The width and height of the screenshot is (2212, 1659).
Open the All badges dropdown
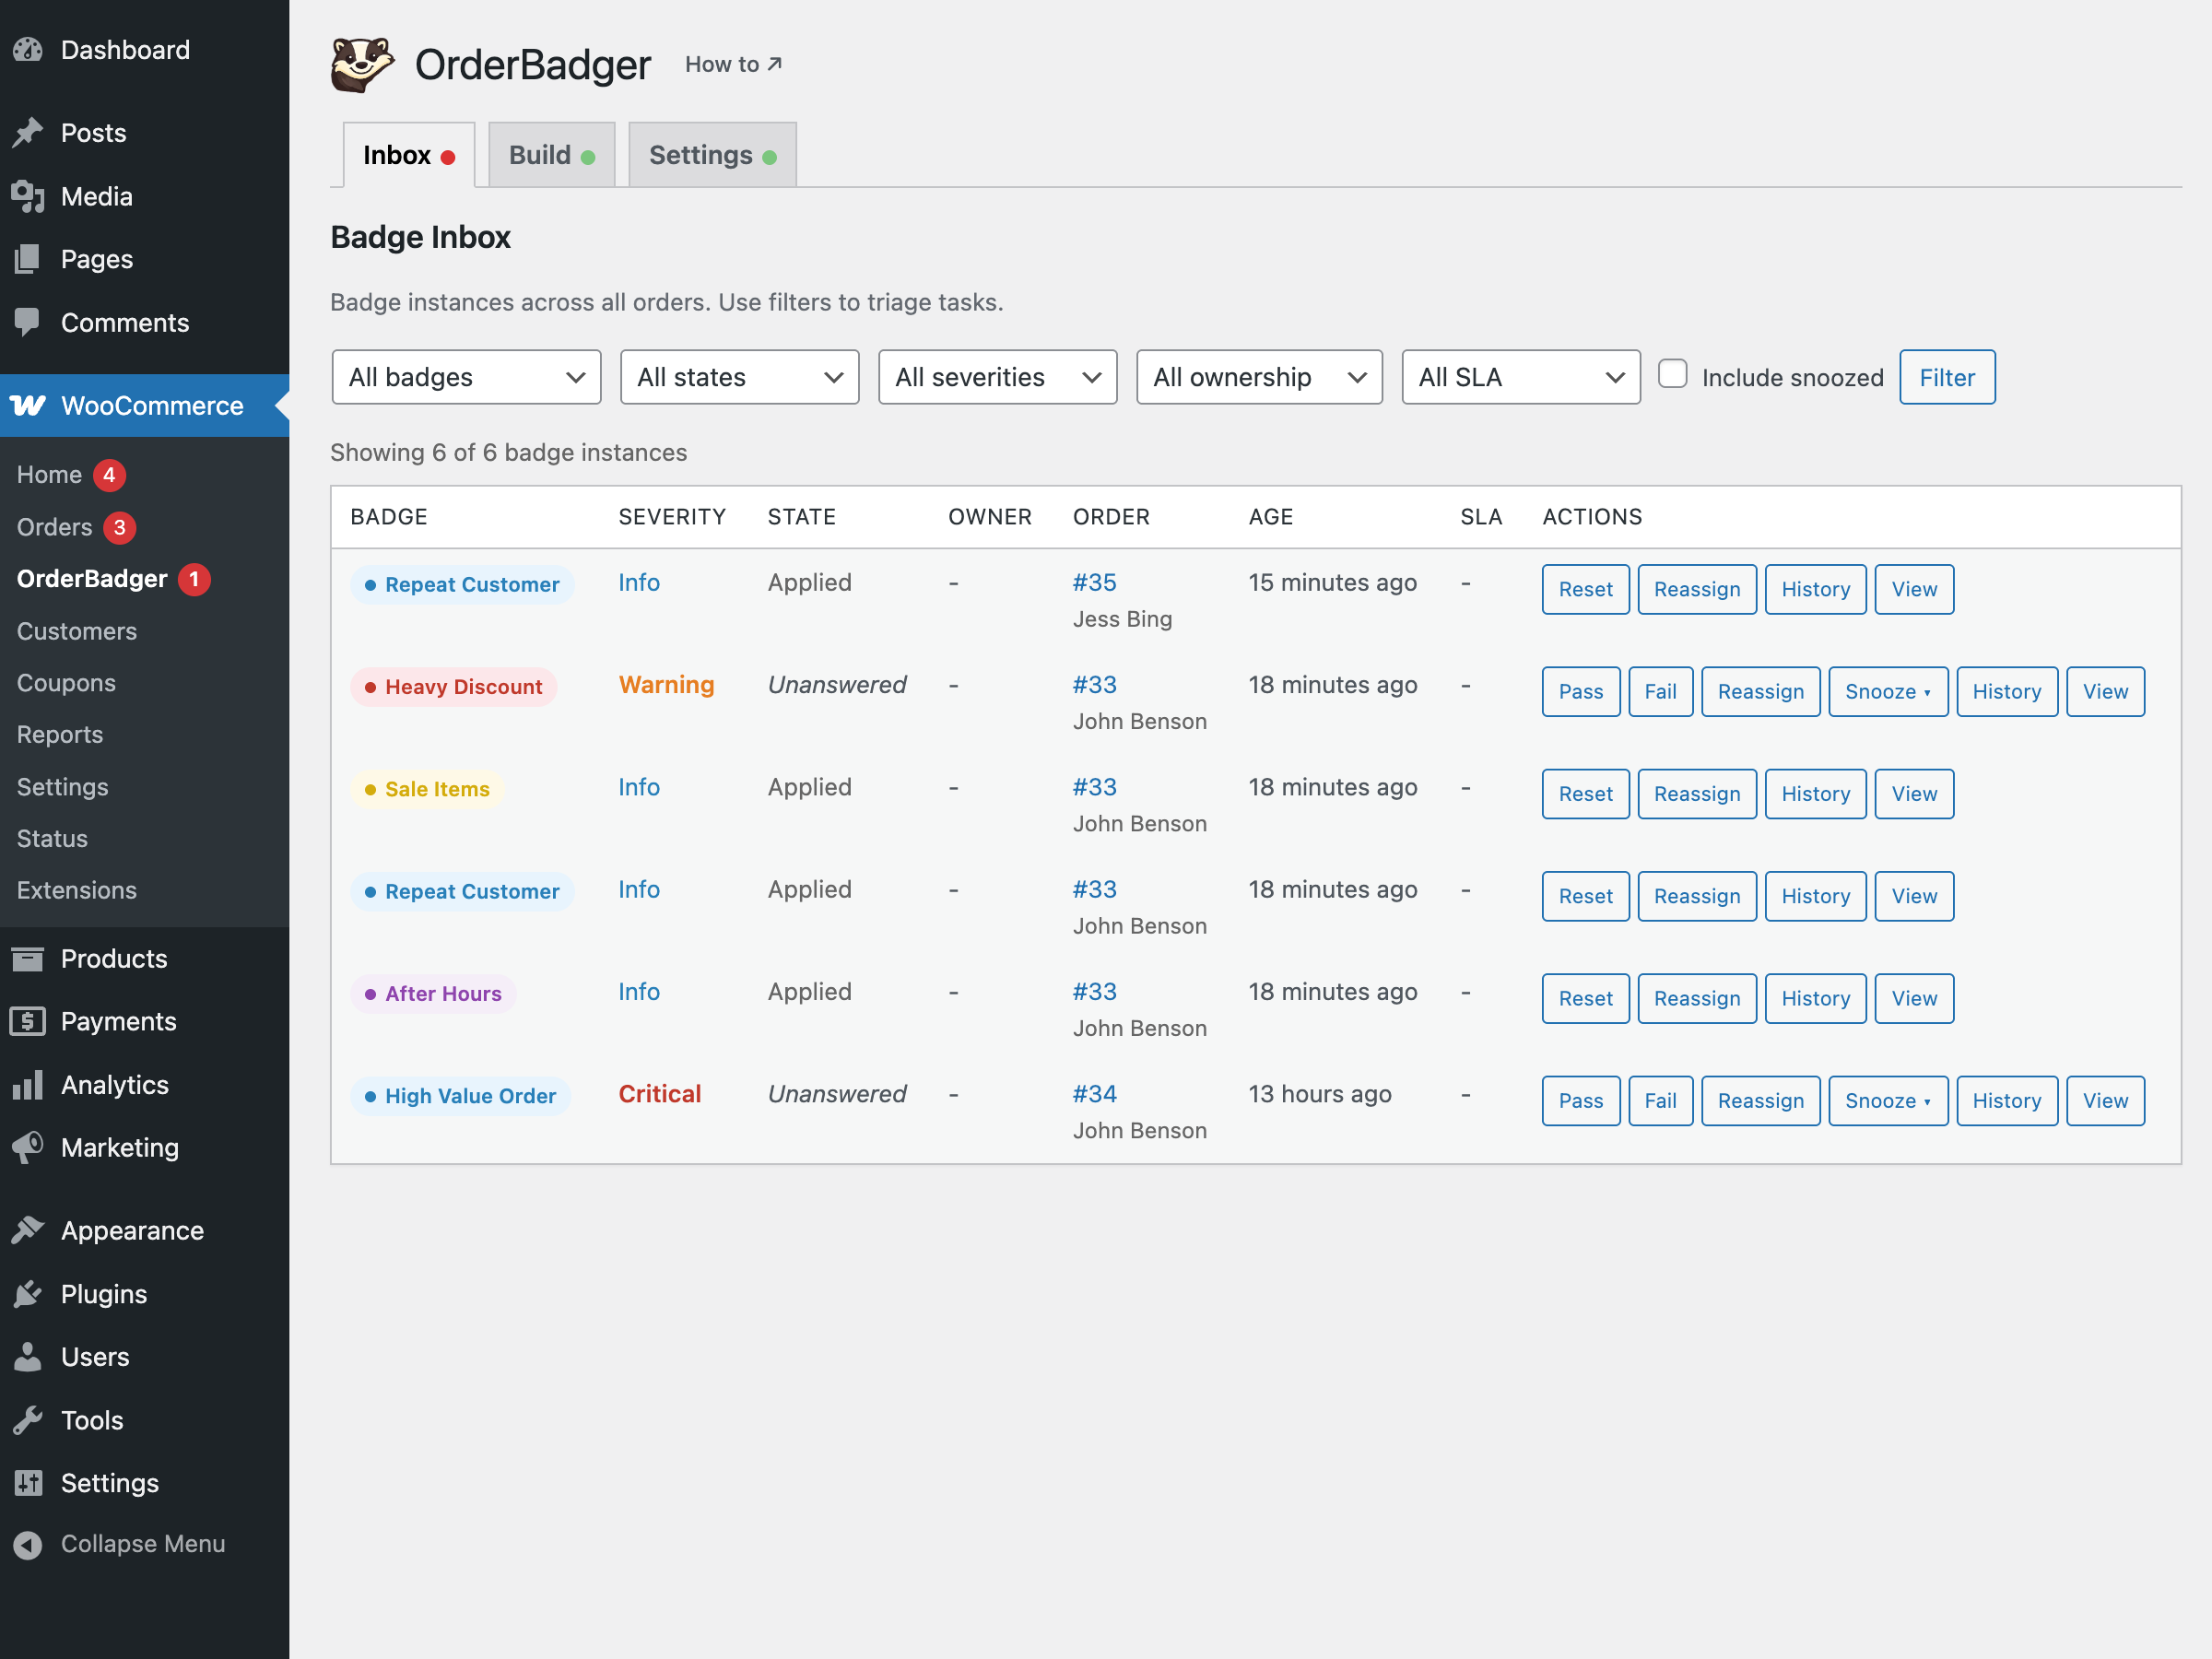point(466,377)
